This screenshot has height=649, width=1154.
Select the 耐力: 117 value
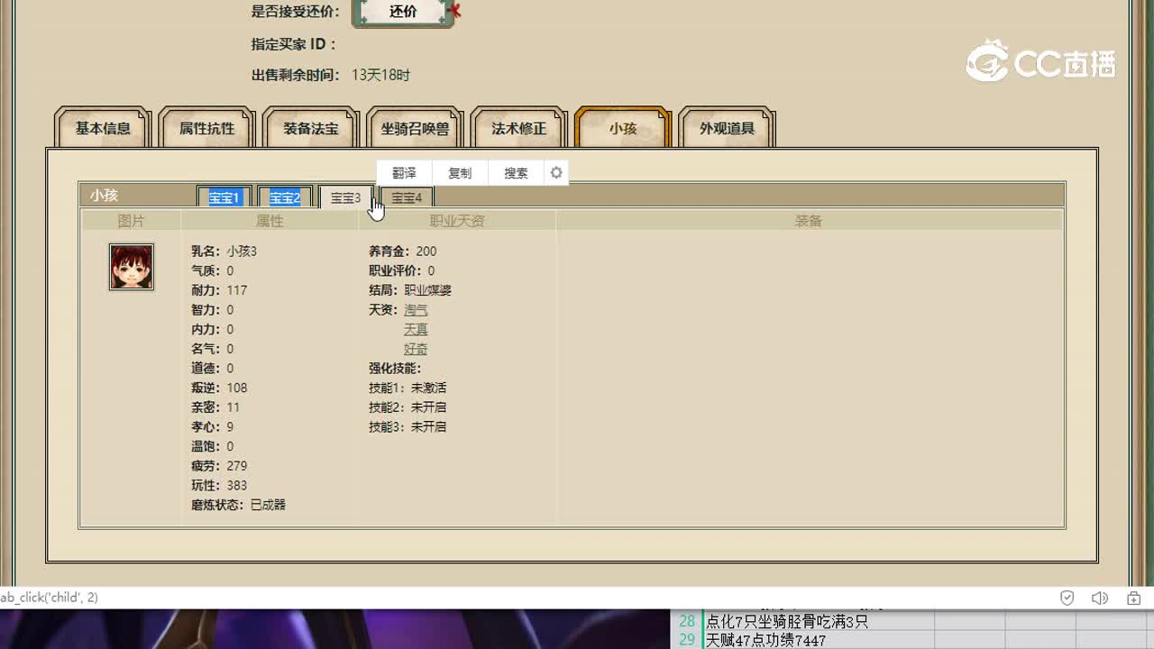(x=219, y=290)
